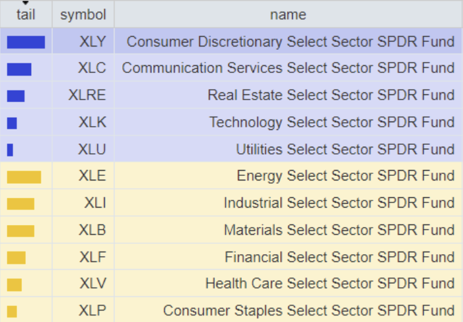463x322 pixels.
Task: Click the yellow tail bar for XLP
Action: click(x=12, y=311)
